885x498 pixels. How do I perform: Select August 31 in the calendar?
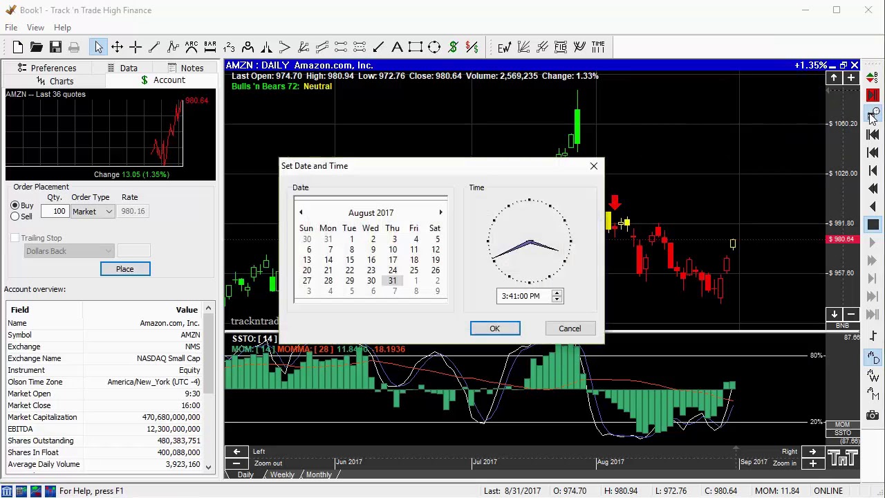[392, 281]
